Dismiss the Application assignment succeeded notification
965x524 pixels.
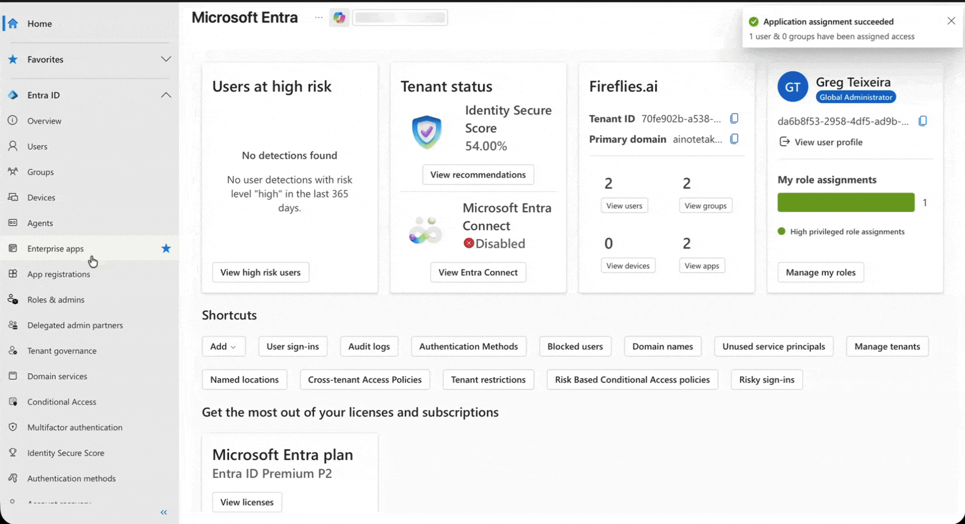951,21
